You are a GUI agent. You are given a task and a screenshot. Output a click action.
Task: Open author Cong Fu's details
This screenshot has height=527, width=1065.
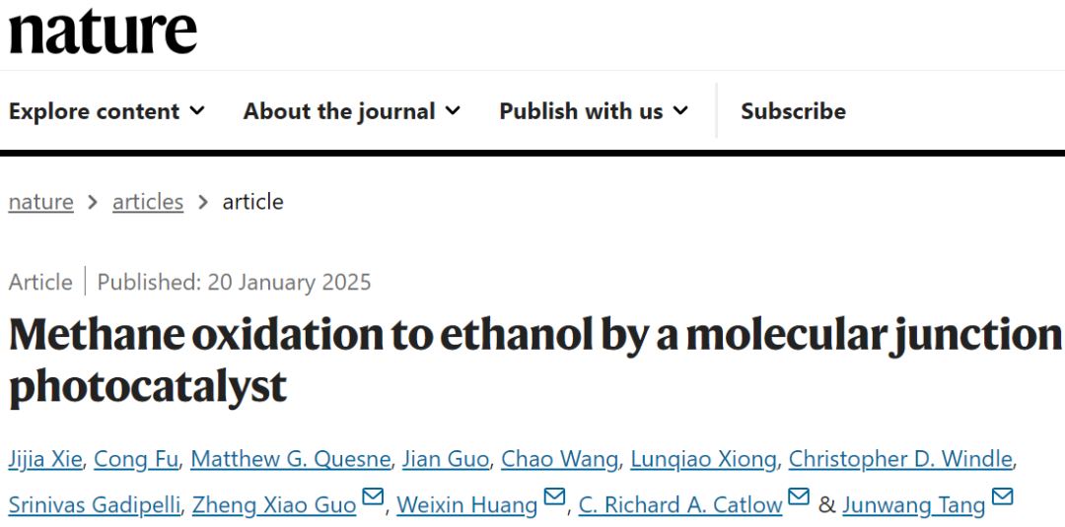[x=136, y=459]
